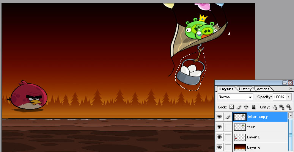Image resolution: width=294 pixels, height=152 pixels.
Task: Open the Opacity slider arrow
Action: point(288,97)
